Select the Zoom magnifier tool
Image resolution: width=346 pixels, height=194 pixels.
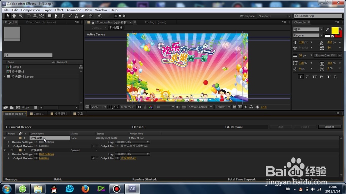coord(20,16)
